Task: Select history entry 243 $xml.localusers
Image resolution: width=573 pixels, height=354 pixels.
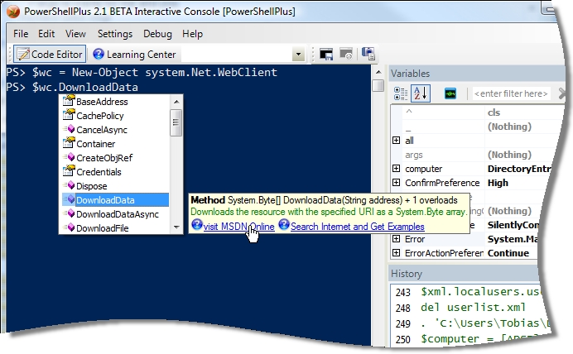Action: 466,292
